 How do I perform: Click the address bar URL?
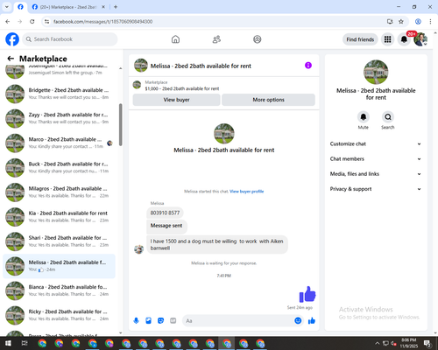pyautogui.click(x=102, y=22)
